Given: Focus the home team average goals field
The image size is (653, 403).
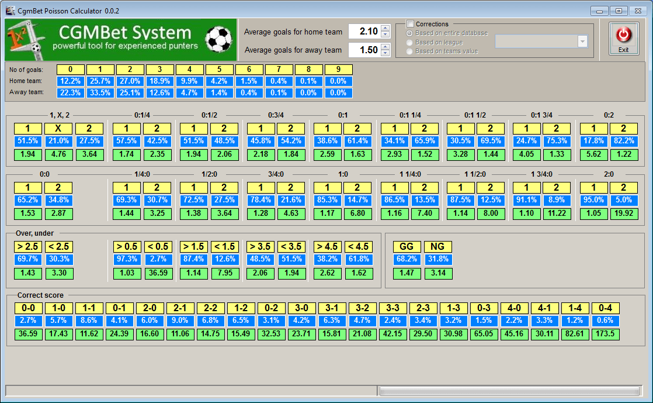Looking at the screenshot, I should tap(364, 31).
